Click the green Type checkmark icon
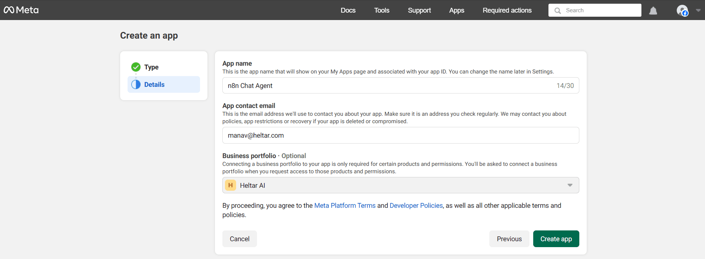Image resolution: width=705 pixels, height=259 pixels. (136, 67)
